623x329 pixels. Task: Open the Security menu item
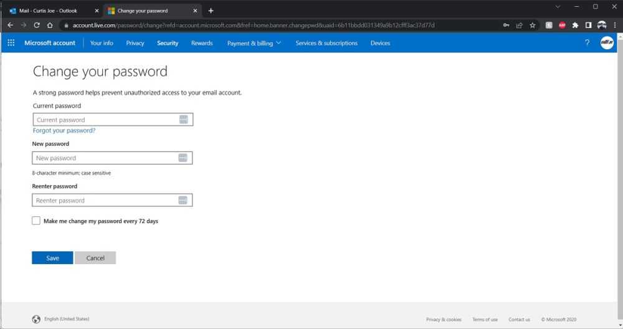(168, 43)
